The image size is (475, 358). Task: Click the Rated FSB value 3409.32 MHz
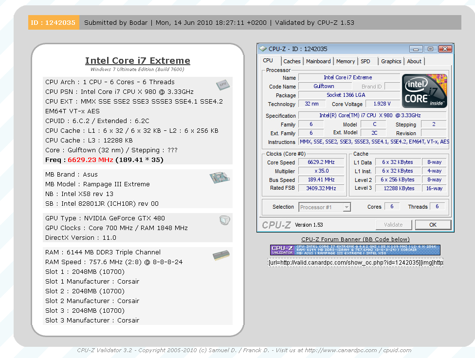[x=321, y=188]
